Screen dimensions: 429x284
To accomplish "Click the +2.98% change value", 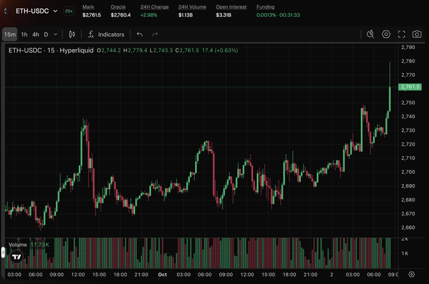I will 148,15.
